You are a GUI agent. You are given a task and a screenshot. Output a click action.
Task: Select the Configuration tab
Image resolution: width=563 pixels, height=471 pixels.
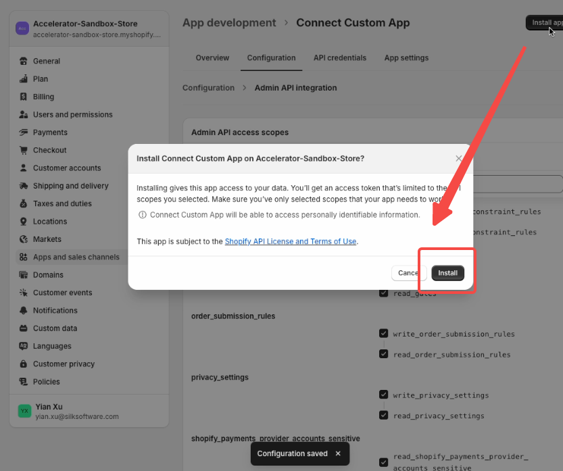tap(272, 58)
